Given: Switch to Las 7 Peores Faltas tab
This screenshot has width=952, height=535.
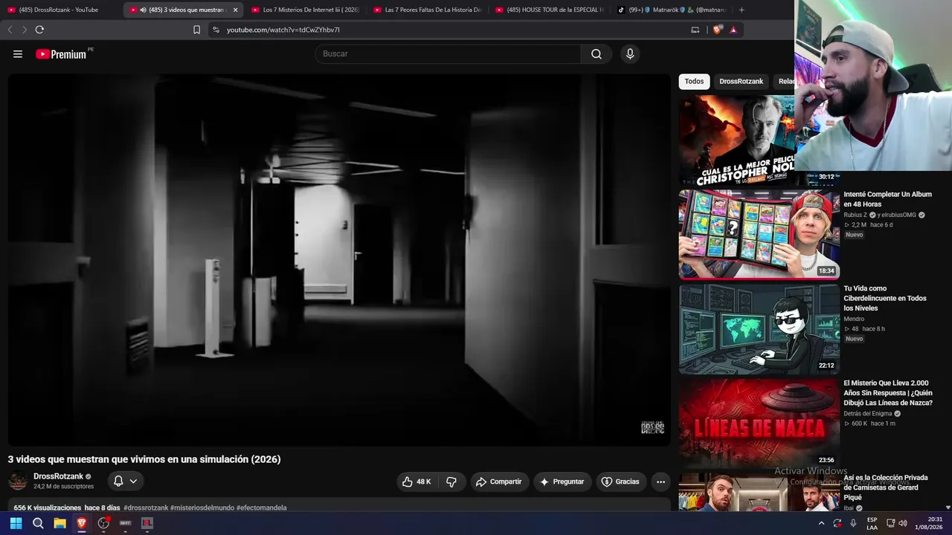Looking at the screenshot, I should coord(426,10).
